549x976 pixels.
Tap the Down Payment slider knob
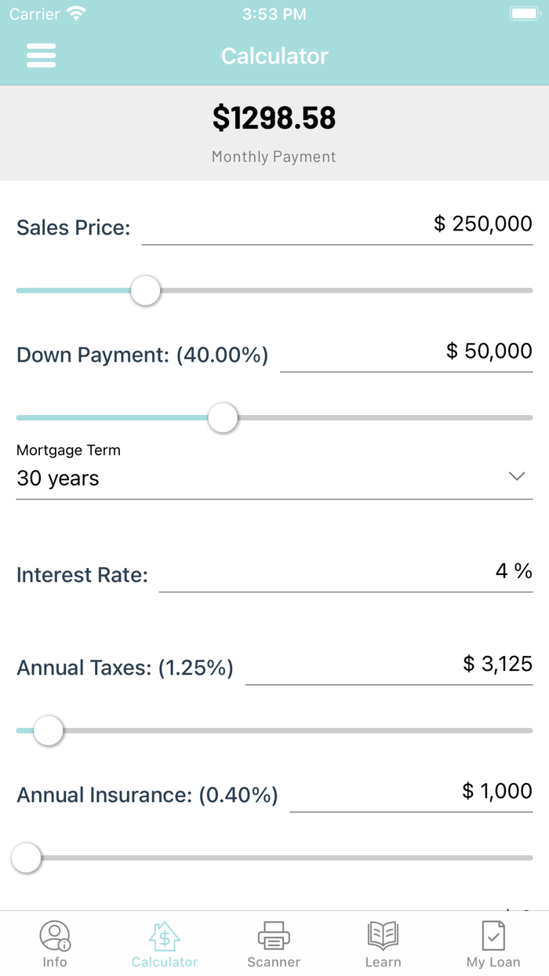point(223,418)
